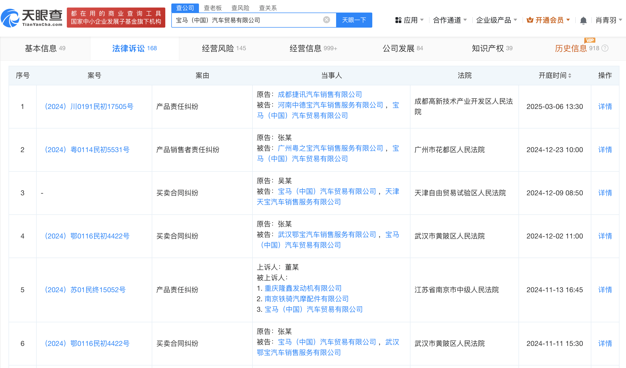626x368 pixels.
Task: Open 天津天宝汽车销售服务有限公司 link
Action: 299,202
